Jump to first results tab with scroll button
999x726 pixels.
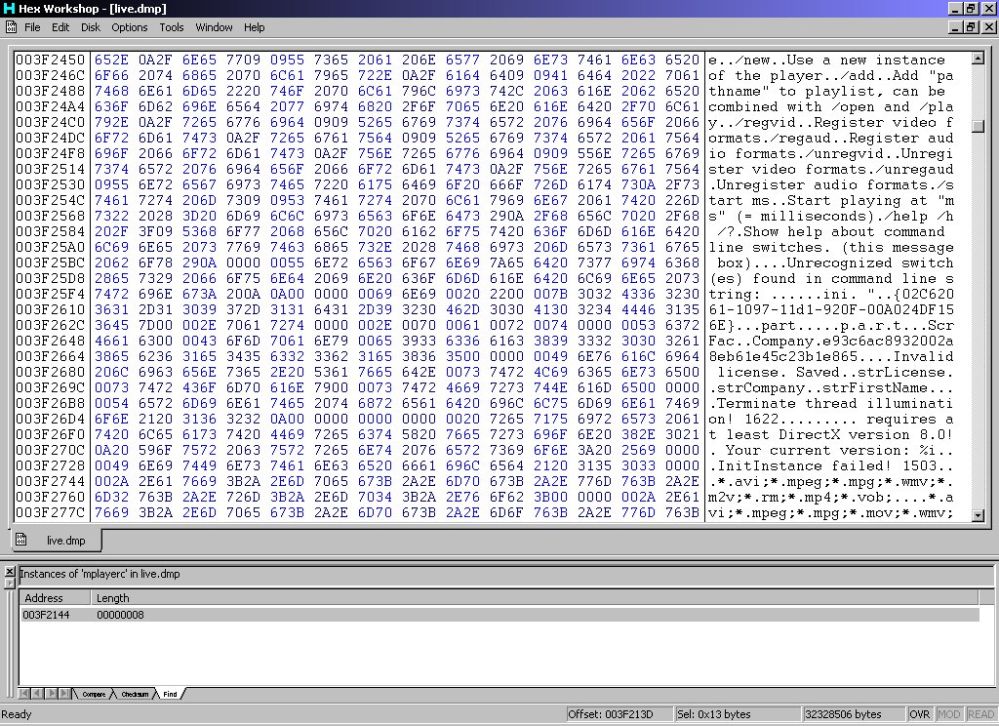click(x=24, y=694)
